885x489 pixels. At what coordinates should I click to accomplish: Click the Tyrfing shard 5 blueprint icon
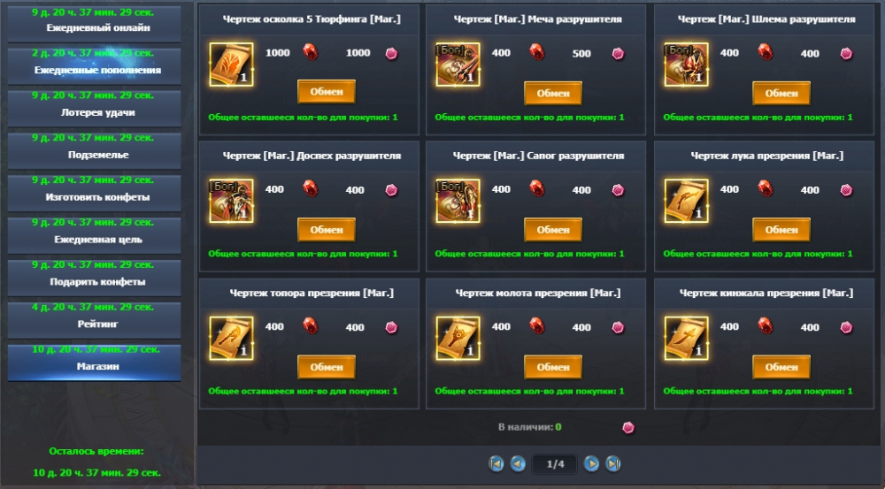click(231, 65)
